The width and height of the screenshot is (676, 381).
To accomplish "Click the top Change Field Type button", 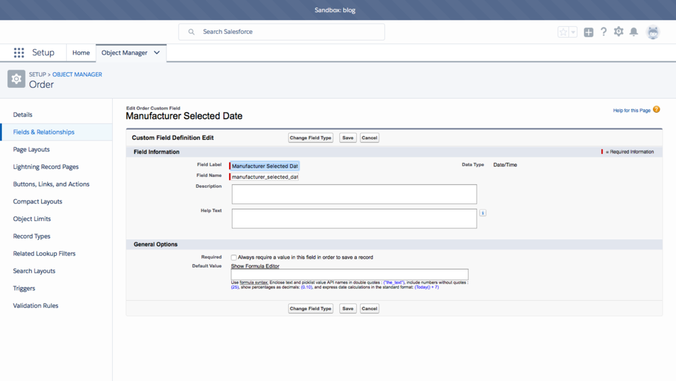I will 311,138.
